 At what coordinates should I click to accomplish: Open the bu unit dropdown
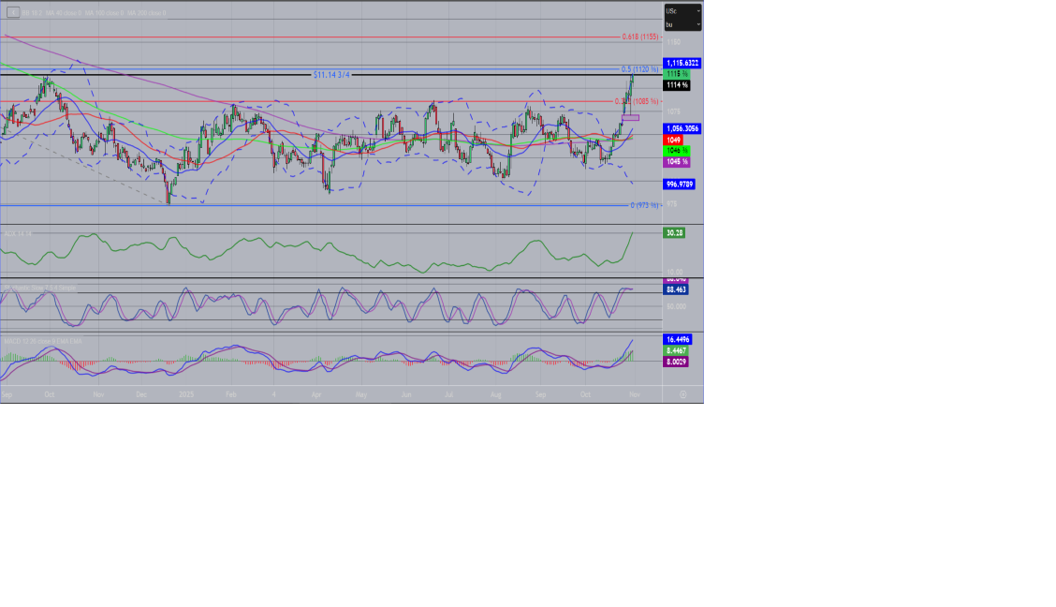click(x=682, y=23)
